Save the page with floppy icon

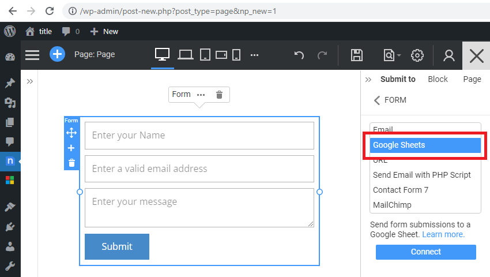[357, 55]
